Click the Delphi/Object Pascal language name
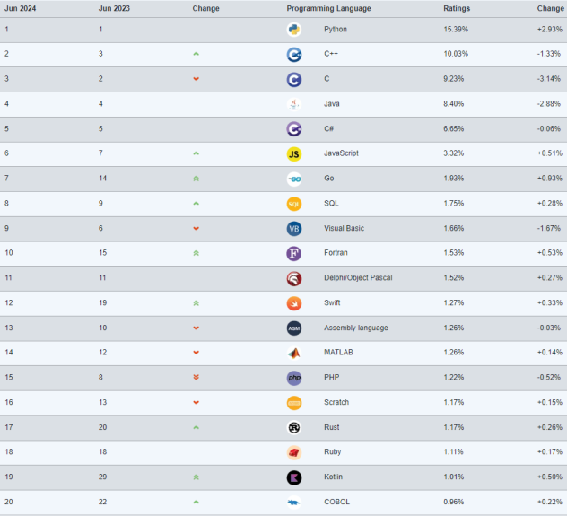 [x=357, y=278]
